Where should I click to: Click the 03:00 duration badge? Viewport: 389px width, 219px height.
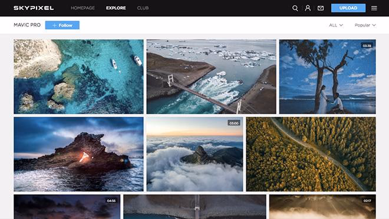234,123
